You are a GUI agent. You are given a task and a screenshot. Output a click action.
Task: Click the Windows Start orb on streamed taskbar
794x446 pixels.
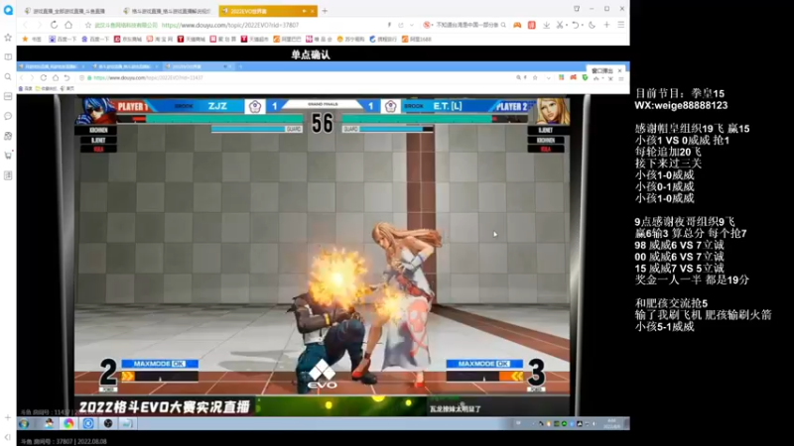(24, 424)
